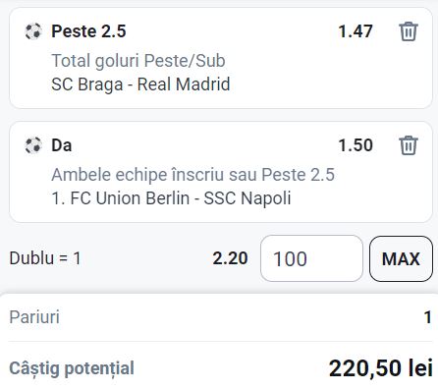Click the Pariuri count value 1
The width and height of the screenshot is (438, 390).
click(x=427, y=317)
